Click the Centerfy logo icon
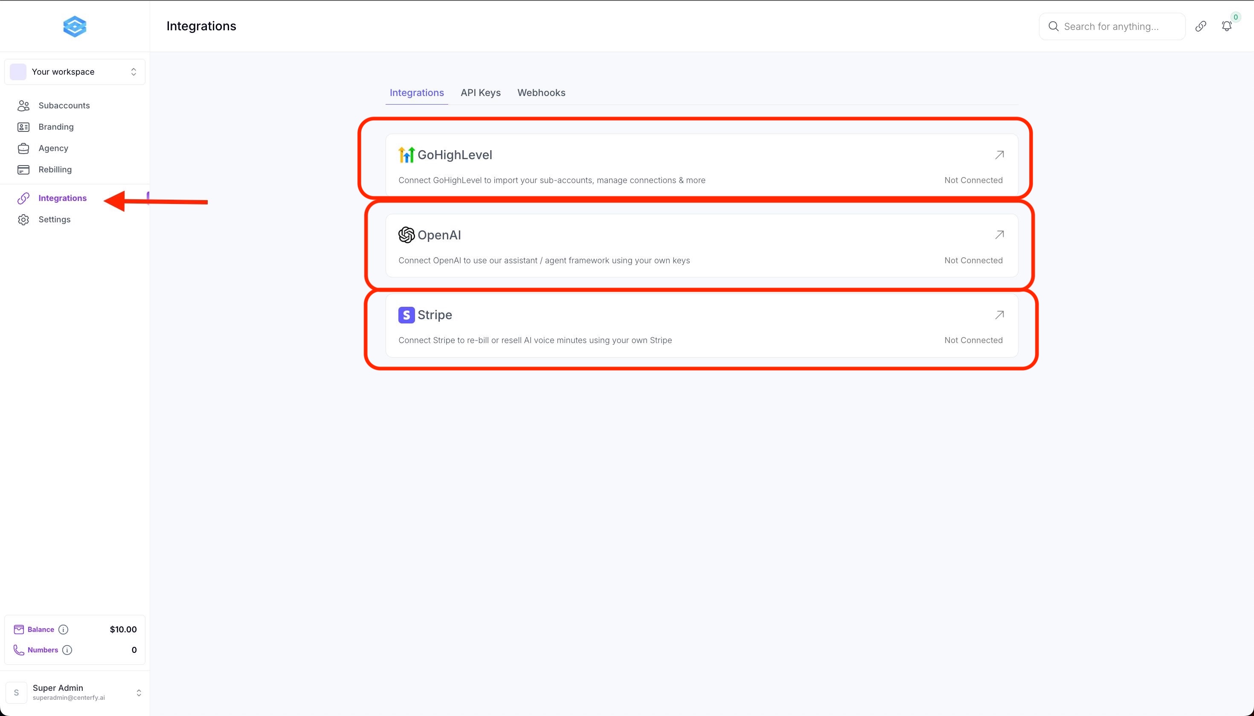The height and width of the screenshot is (716, 1254). pyautogui.click(x=75, y=26)
